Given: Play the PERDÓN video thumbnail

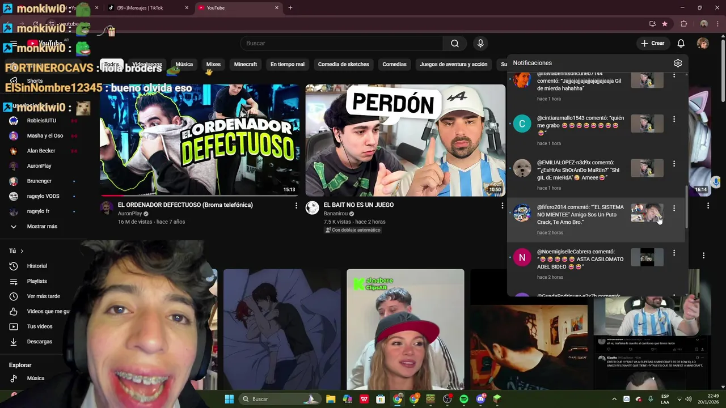Looking at the screenshot, I should (406, 141).
